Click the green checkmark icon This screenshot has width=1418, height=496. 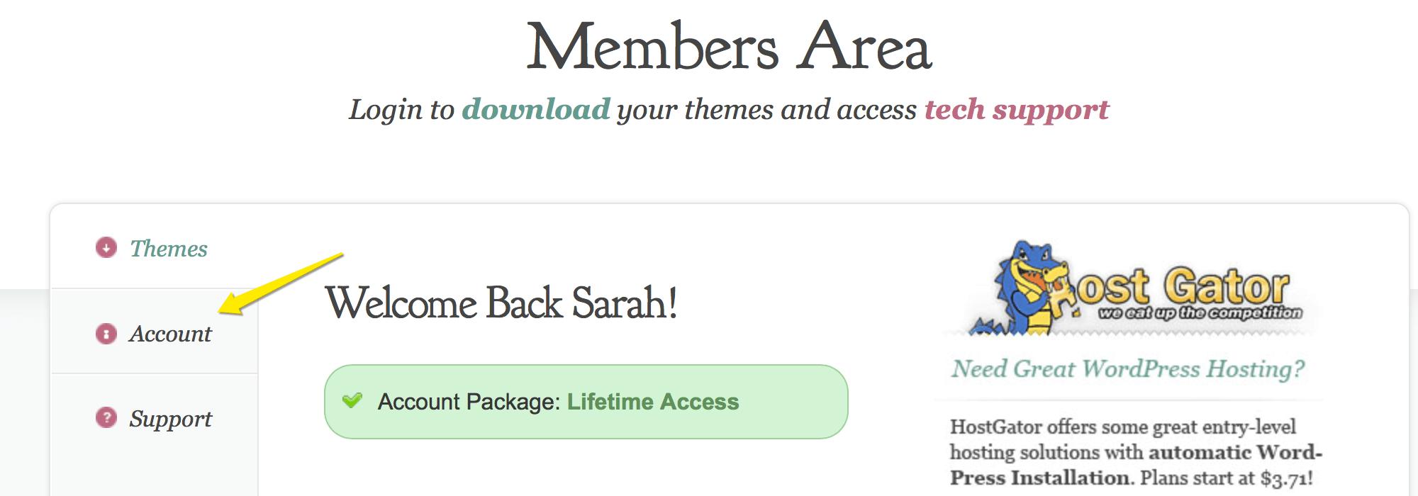352,400
